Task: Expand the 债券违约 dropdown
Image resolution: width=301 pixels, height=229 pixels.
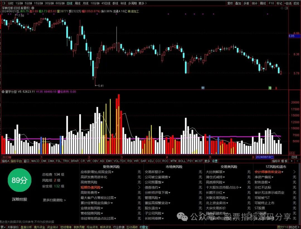Action: click(x=153, y=187)
